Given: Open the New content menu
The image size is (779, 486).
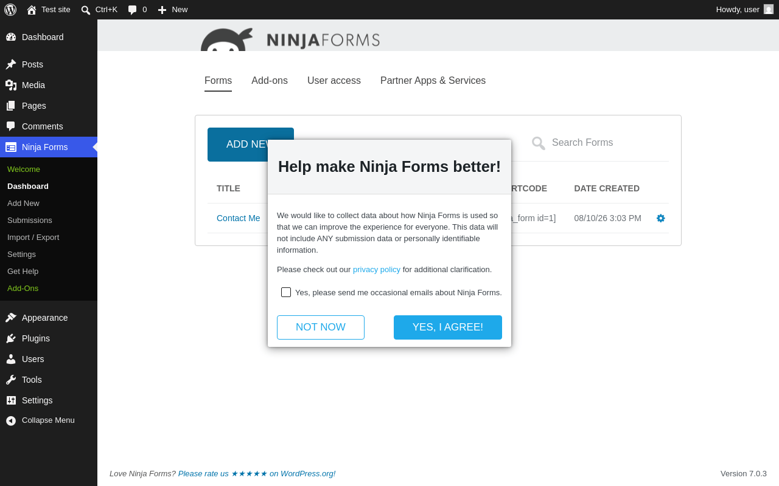Looking at the screenshot, I should point(173,10).
